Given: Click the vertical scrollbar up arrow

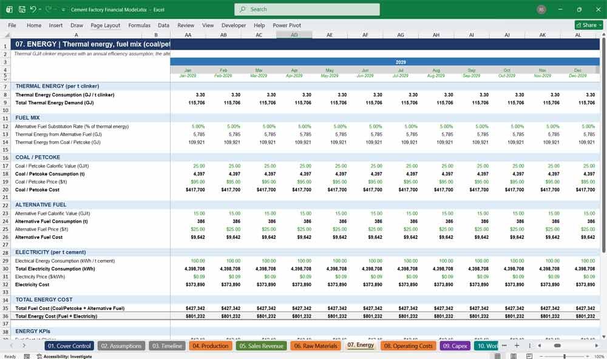Looking at the screenshot, I should coord(603,35).
